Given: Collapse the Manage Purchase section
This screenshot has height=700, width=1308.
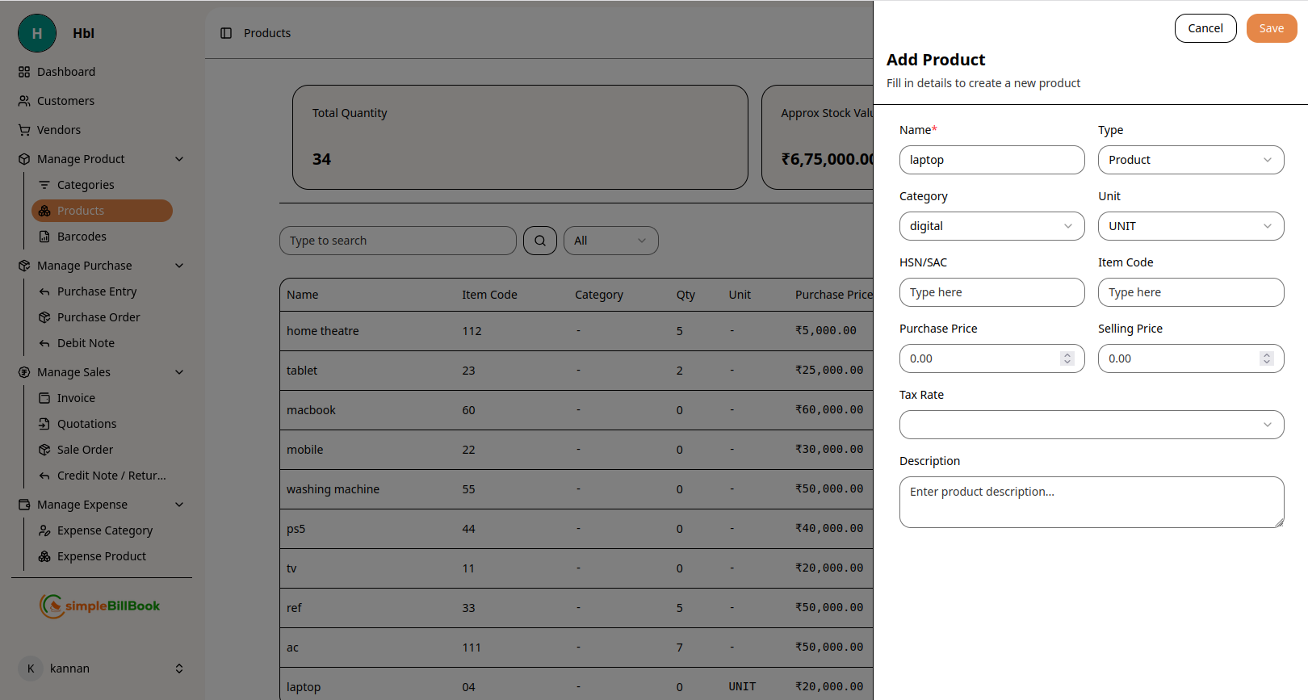Looking at the screenshot, I should coord(179,266).
